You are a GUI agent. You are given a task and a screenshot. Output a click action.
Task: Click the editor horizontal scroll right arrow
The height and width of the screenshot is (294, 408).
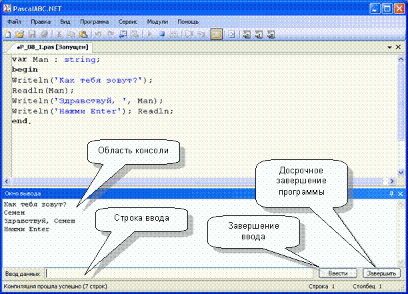point(392,181)
